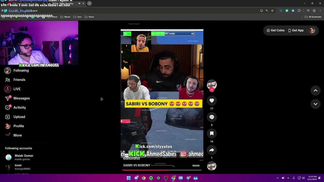Image resolution: width=324 pixels, height=182 pixels.
Task: Expand the video caption with more
Action: pos(196,166)
